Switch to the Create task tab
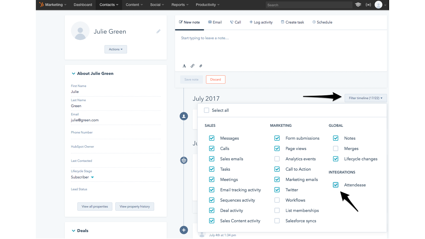 point(292,22)
